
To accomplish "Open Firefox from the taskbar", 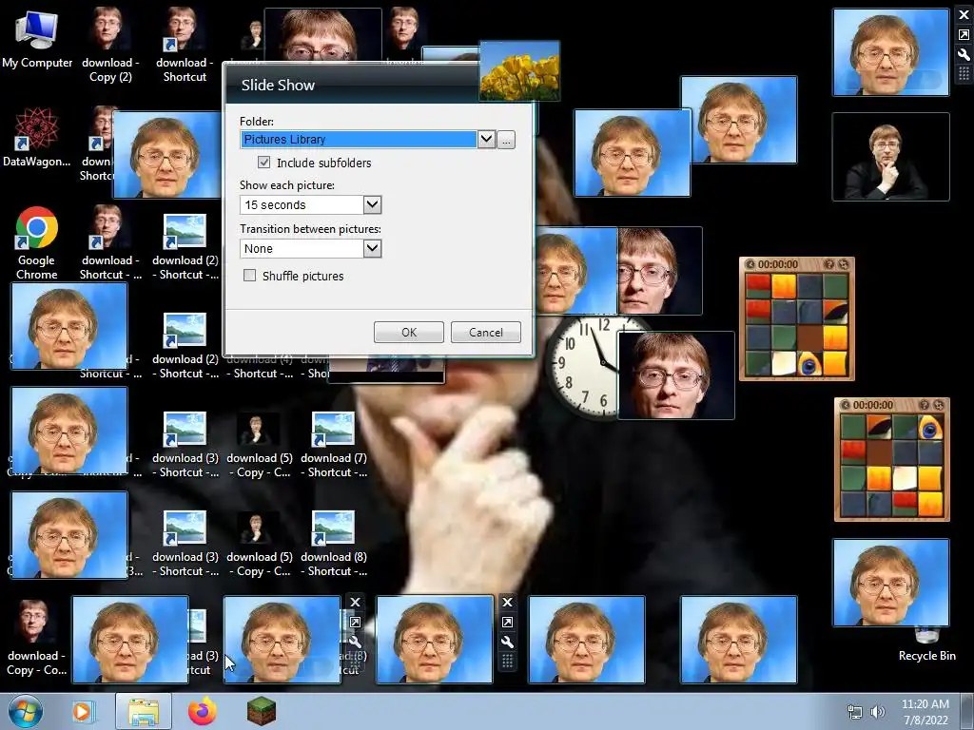I will pyautogui.click(x=203, y=711).
